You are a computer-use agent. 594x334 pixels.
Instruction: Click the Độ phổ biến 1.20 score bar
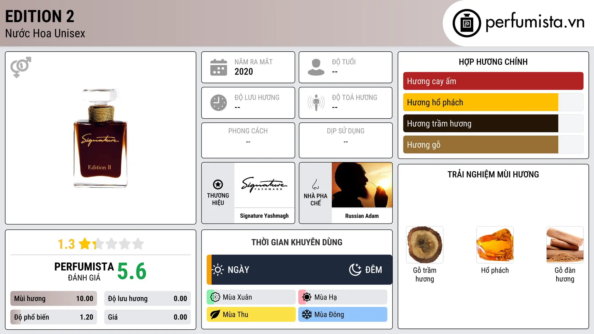54,317
